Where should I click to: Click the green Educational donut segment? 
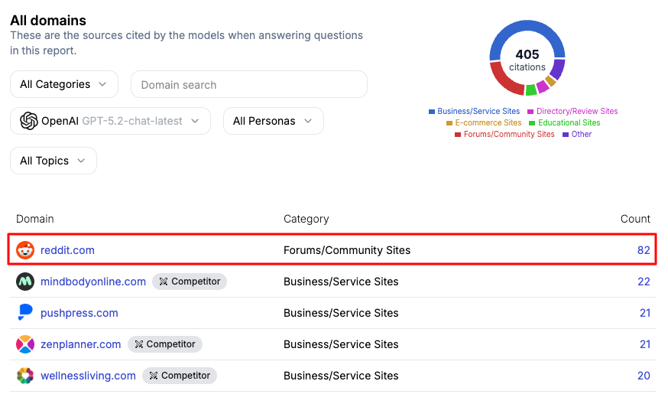[x=531, y=90]
